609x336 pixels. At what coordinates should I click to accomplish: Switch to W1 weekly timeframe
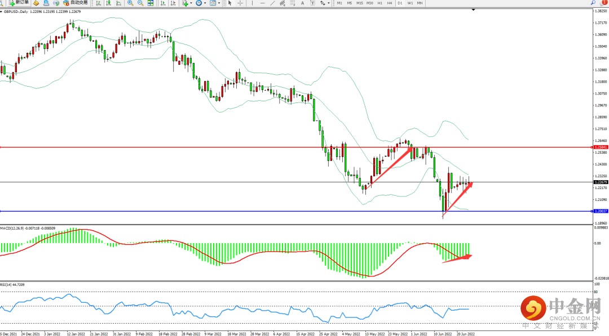[410, 3]
